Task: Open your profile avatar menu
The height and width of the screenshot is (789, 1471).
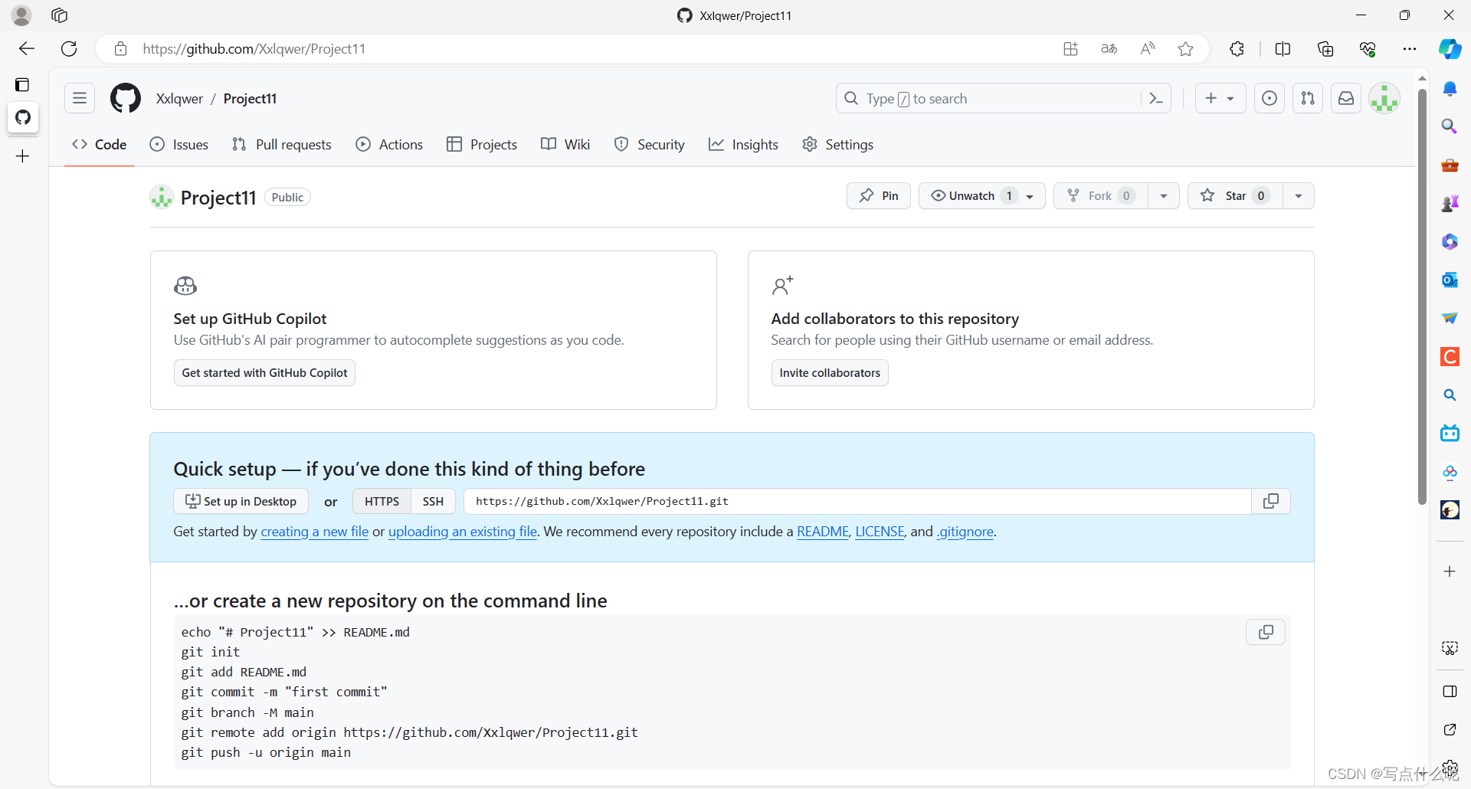Action: coord(1385,98)
